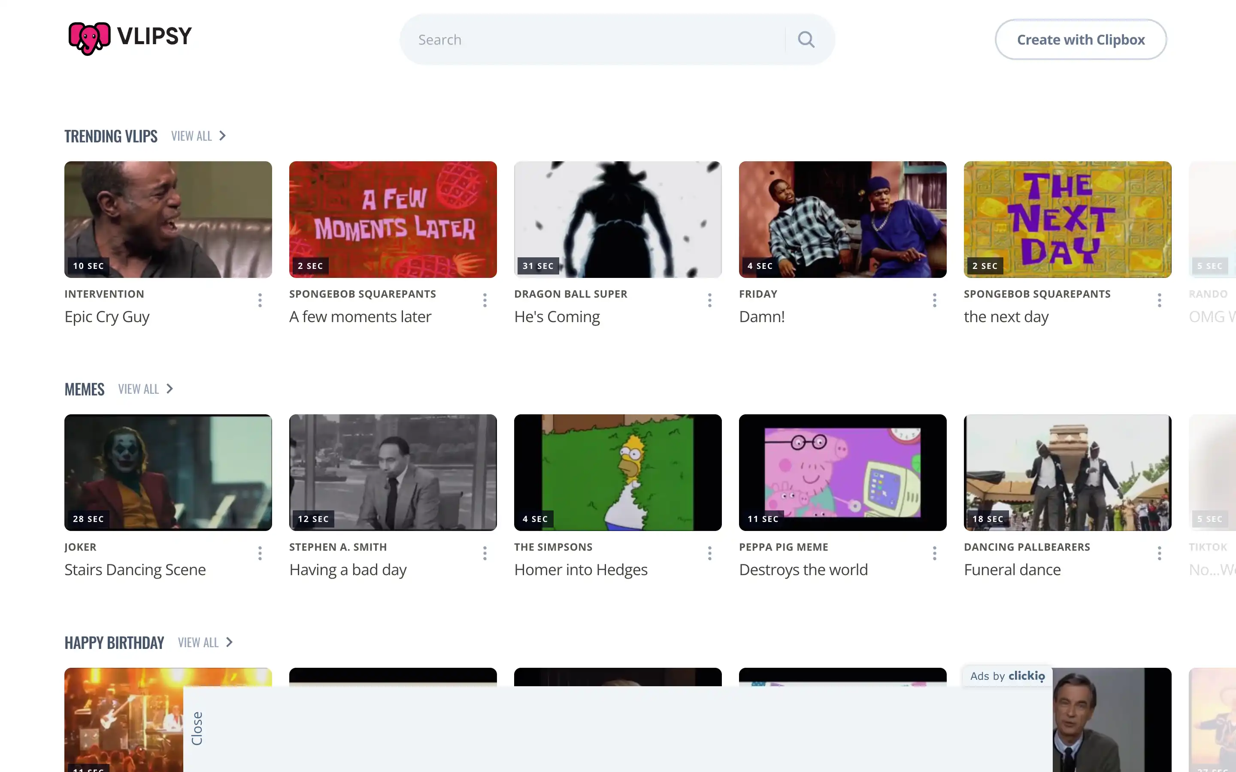Open options menu for the next day clip
Image resolution: width=1236 pixels, height=772 pixels.
pos(1159,300)
